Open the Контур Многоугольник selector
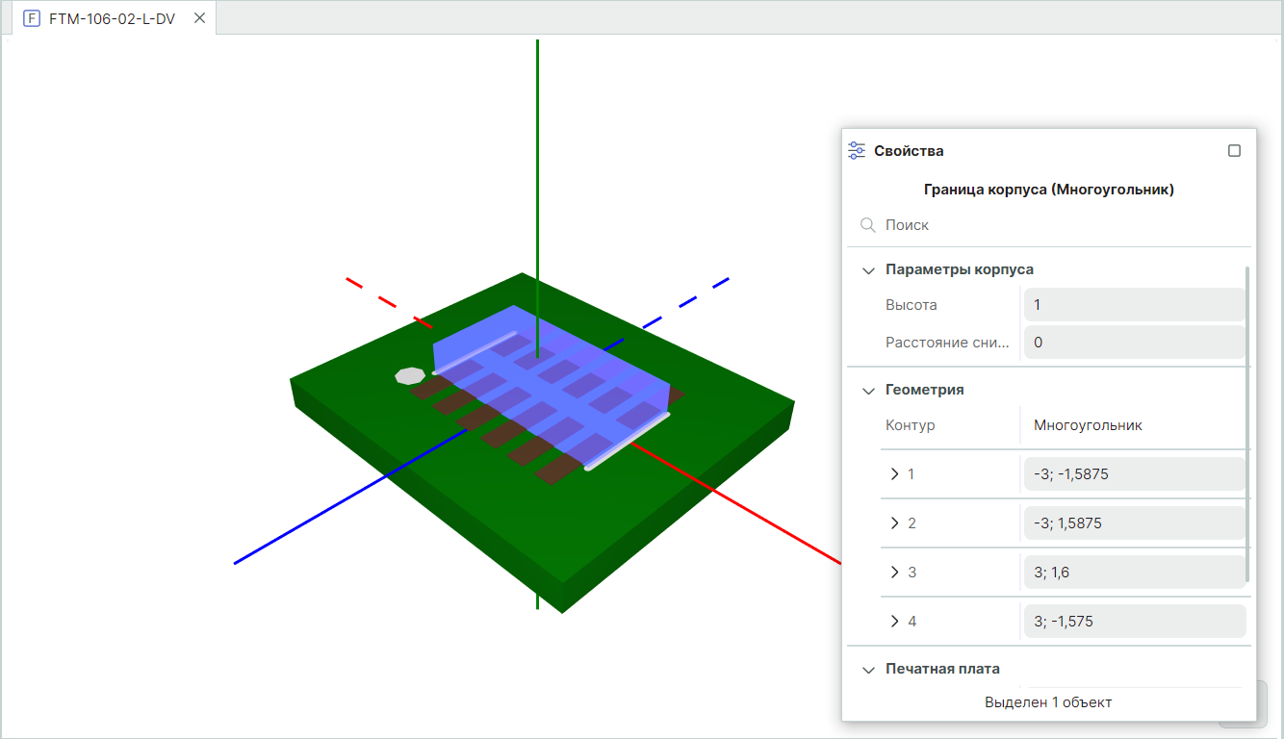This screenshot has width=1284, height=739. click(x=1134, y=425)
